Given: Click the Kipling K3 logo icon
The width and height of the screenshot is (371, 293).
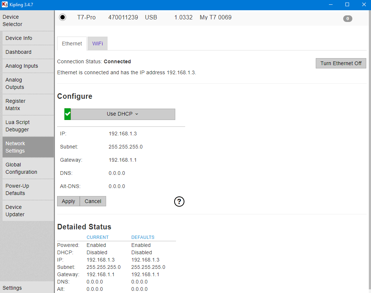Looking at the screenshot, I should pos(5,5).
